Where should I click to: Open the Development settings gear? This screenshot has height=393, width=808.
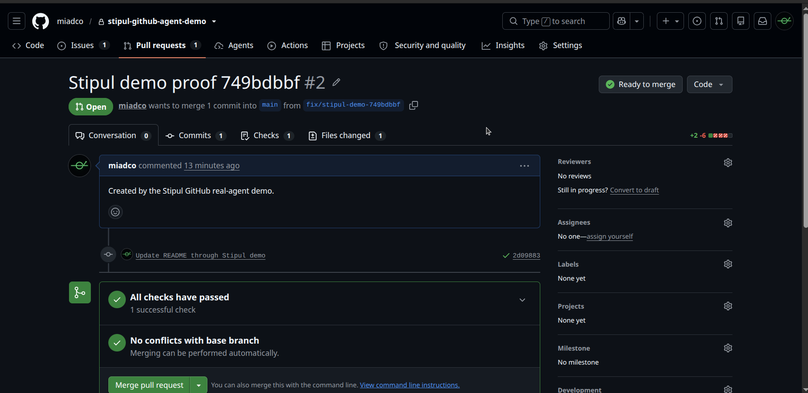pyautogui.click(x=728, y=389)
